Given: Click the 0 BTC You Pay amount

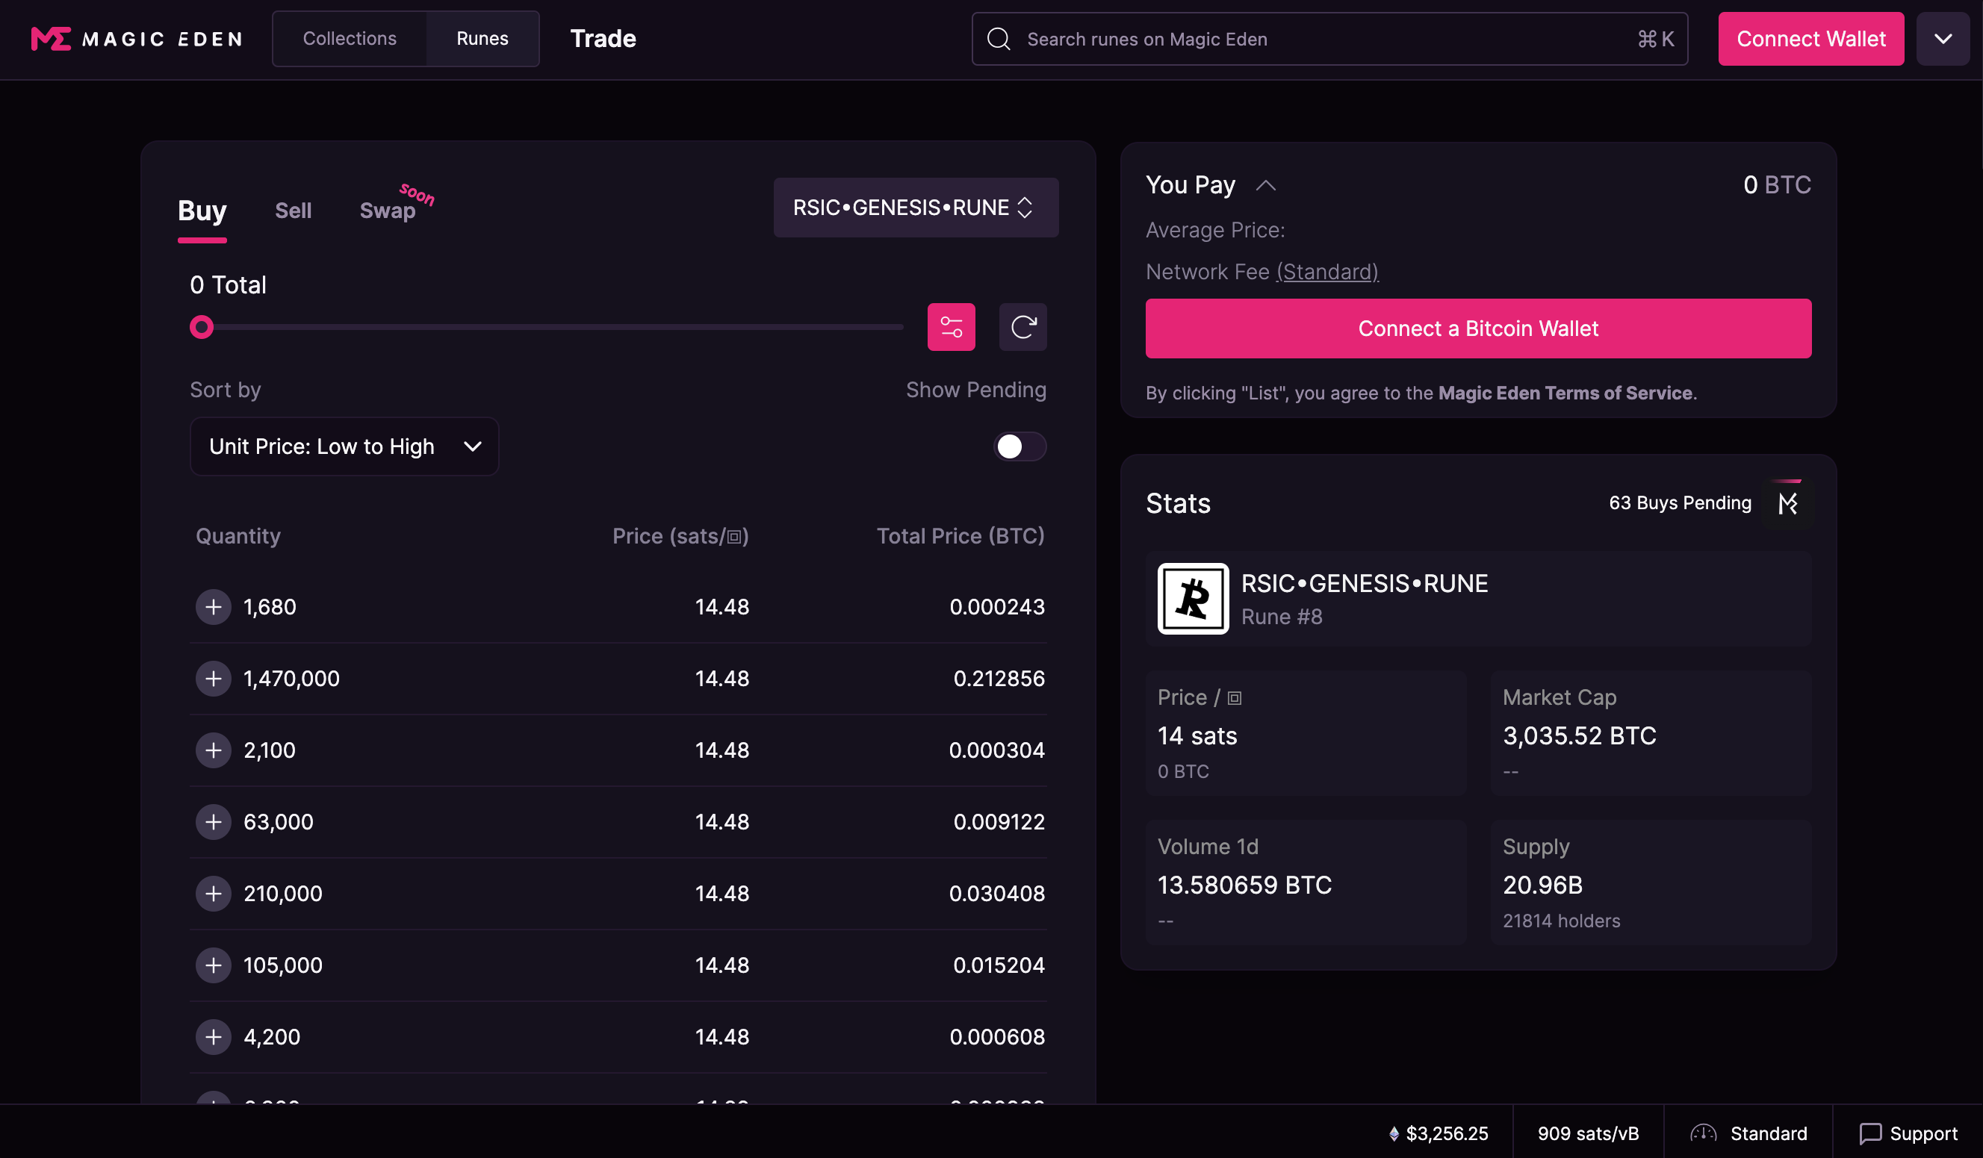Looking at the screenshot, I should point(1776,185).
